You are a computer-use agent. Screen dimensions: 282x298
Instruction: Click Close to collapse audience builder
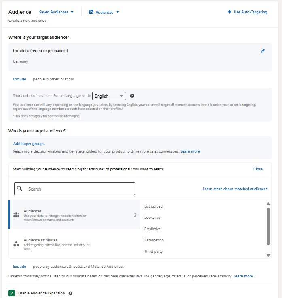coord(258,169)
